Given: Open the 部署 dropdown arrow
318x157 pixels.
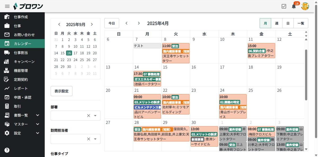Looking at the screenshot, I should point(95,116).
